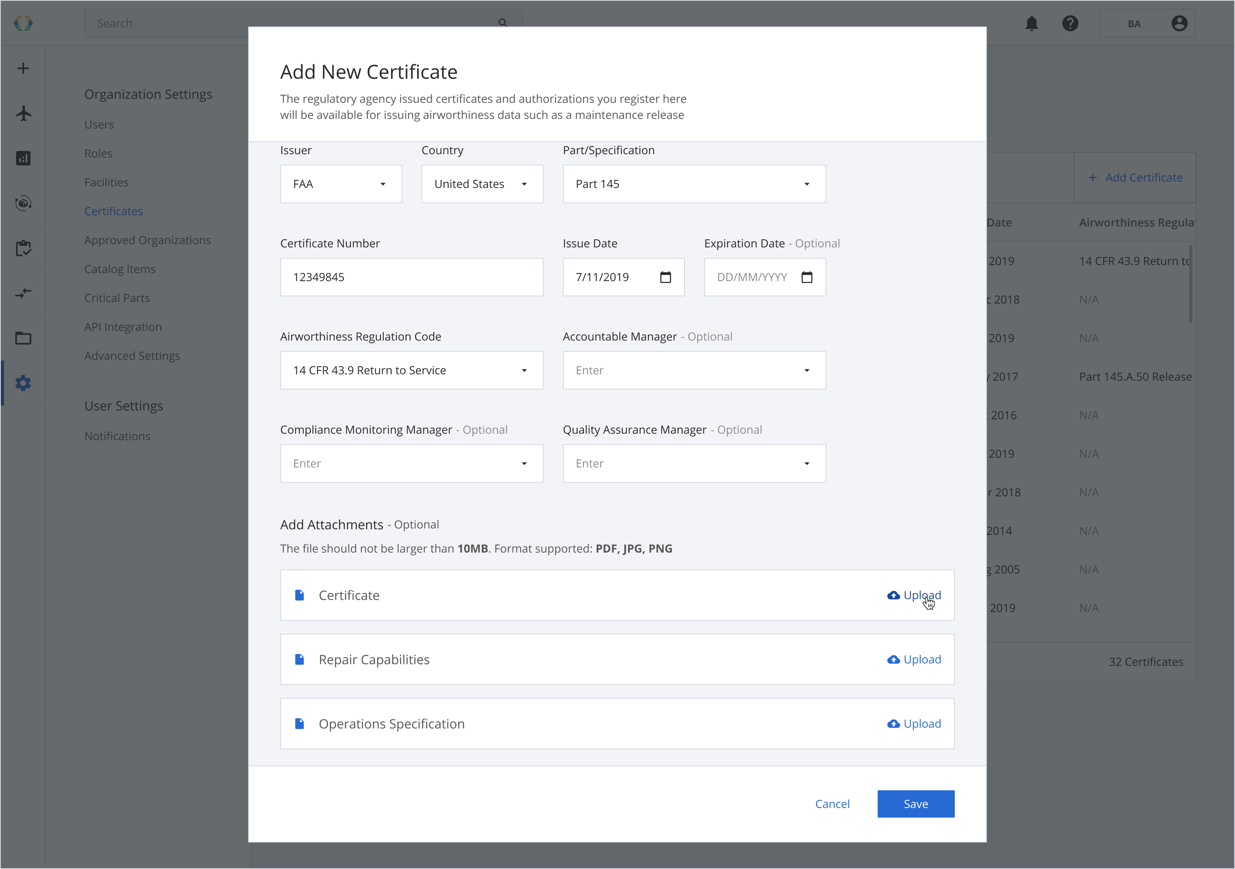Click the top Search field
The width and height of the screenshot is (1235, 869).
pos(304,23)
